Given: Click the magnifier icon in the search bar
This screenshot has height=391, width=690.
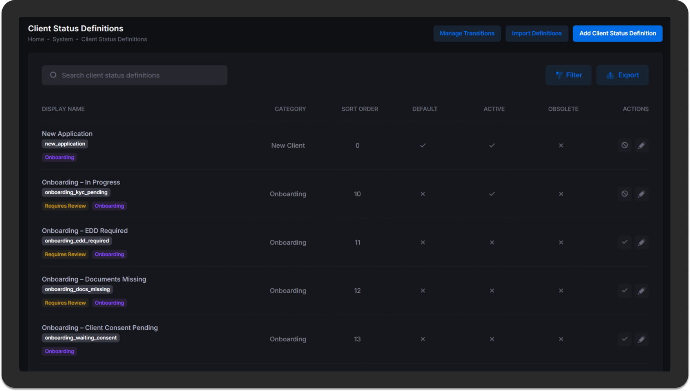Looking at the screenshot, I should coord(53,75).
